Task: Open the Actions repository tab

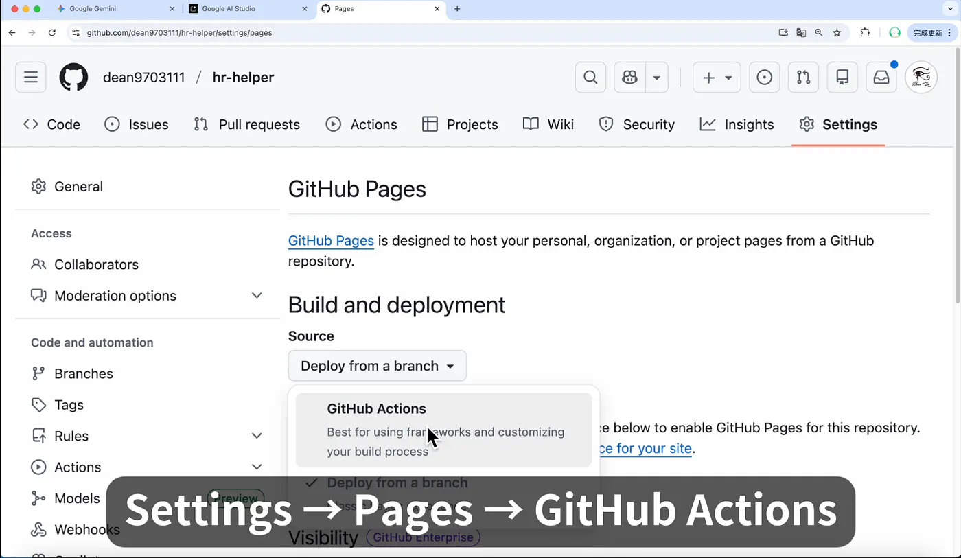Action: 361,124
